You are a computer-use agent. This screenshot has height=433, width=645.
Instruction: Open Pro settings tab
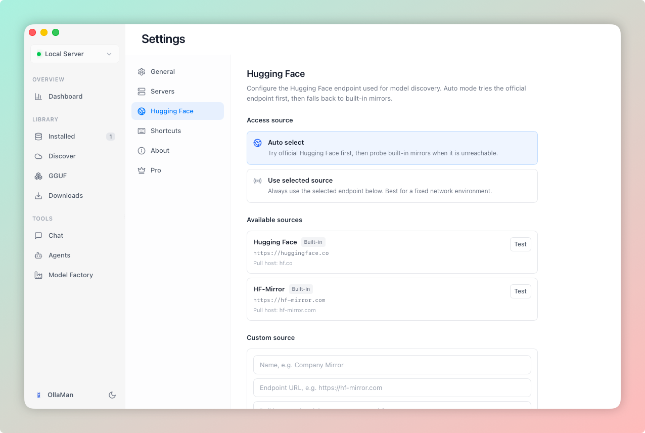click(177, 170)
